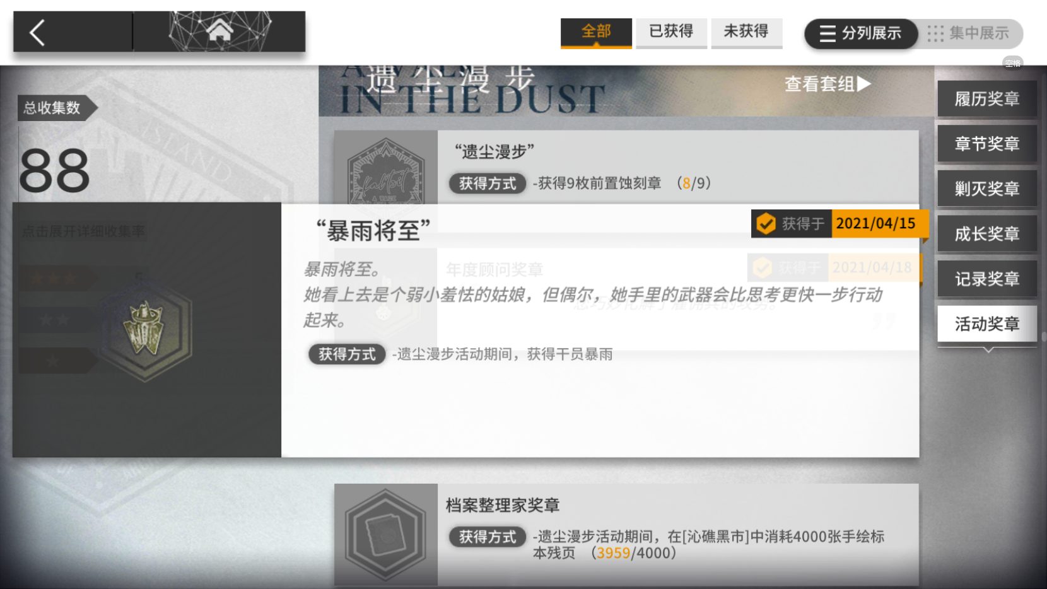Select the 活动奖章 category
The image size is (1047, 589).
tap(986, 324)
